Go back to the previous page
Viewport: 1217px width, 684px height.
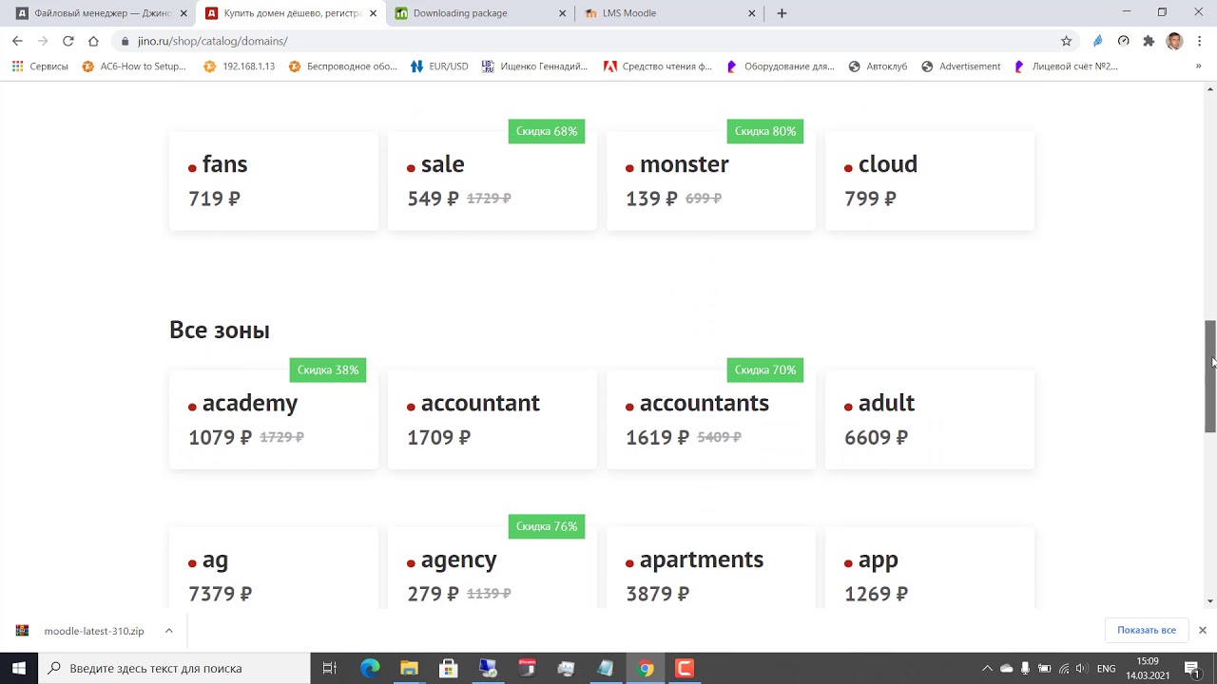click(17, 41)
